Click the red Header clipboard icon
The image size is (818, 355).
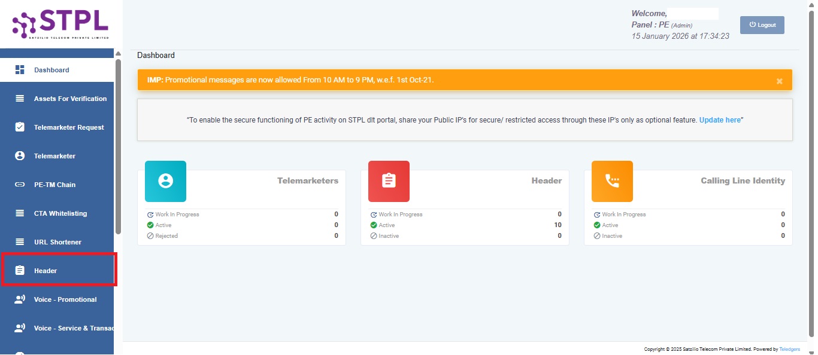tap(389, 181)
